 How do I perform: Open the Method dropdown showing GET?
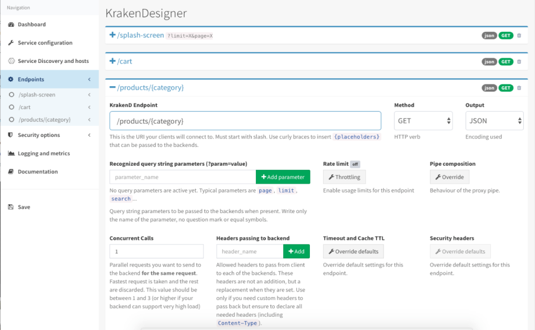[423, 120]
